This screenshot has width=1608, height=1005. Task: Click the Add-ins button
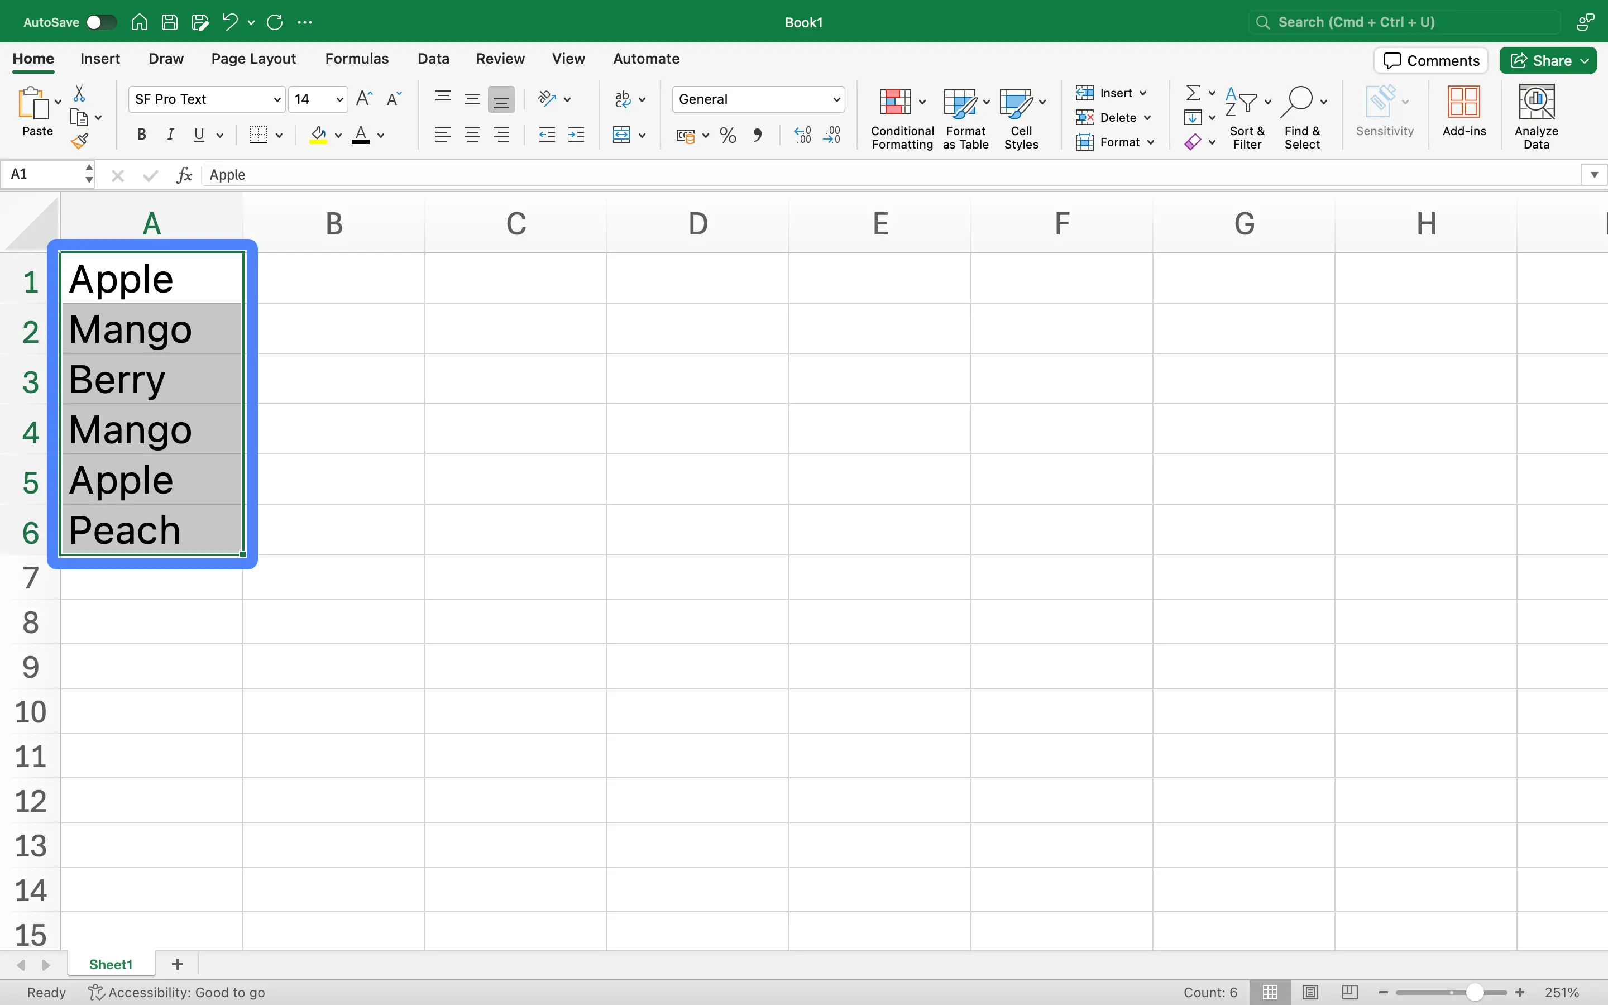[1464, 112]
